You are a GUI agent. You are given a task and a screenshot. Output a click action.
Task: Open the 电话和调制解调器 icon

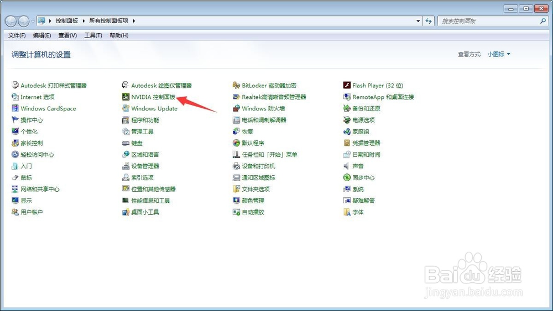236,120
